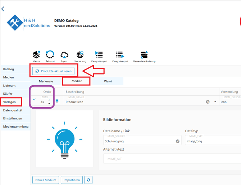
Task: Collapse the media row with the chevron
Action: [x=35, y=100]
